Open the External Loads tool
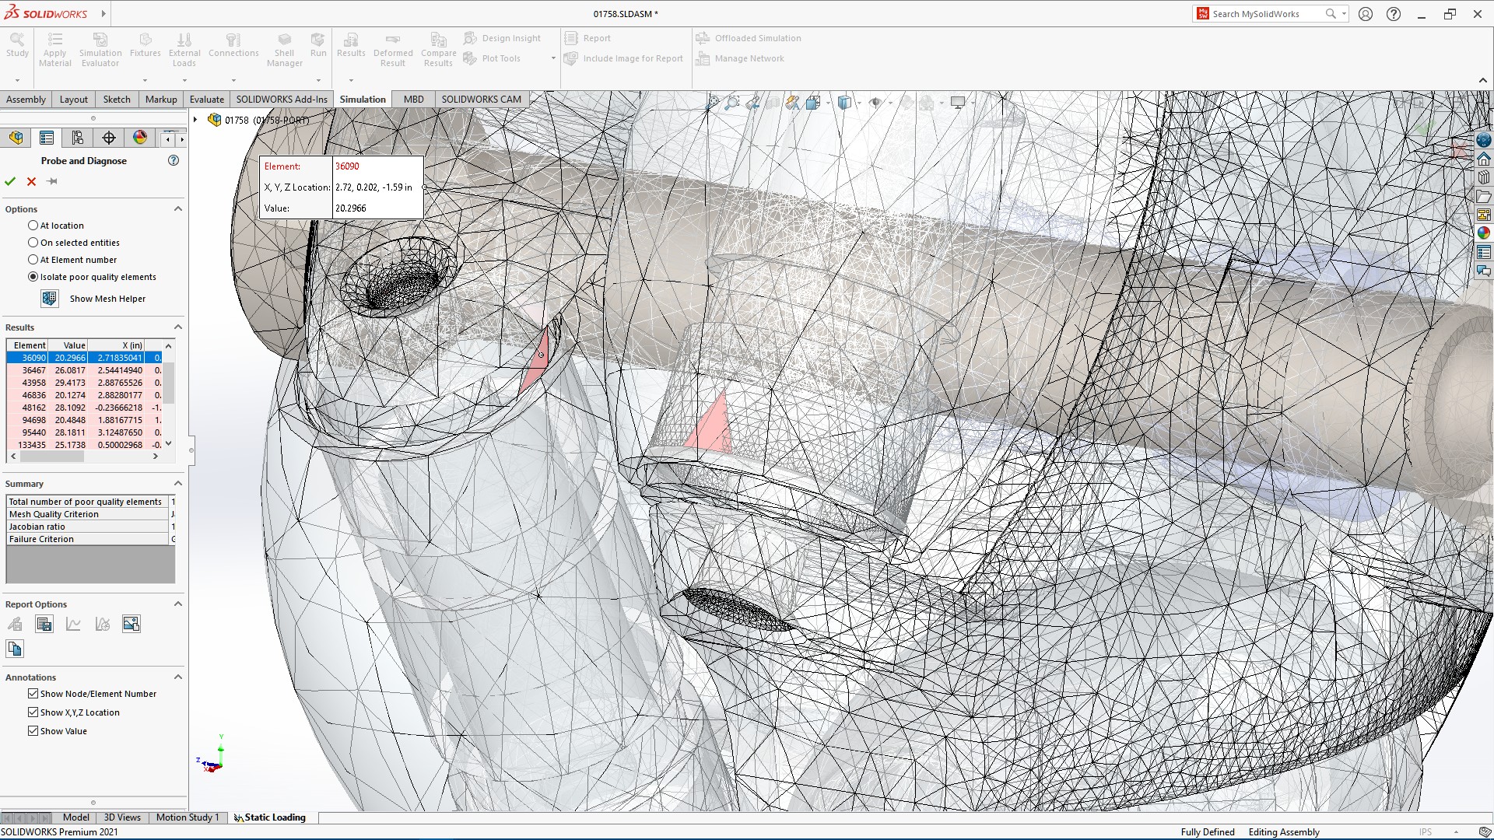The height and width of the screenshot is (840, 1494). coord(184,48)
